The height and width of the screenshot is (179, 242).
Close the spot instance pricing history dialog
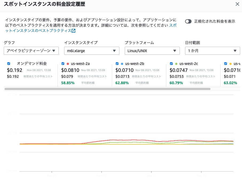click(237, 4)
